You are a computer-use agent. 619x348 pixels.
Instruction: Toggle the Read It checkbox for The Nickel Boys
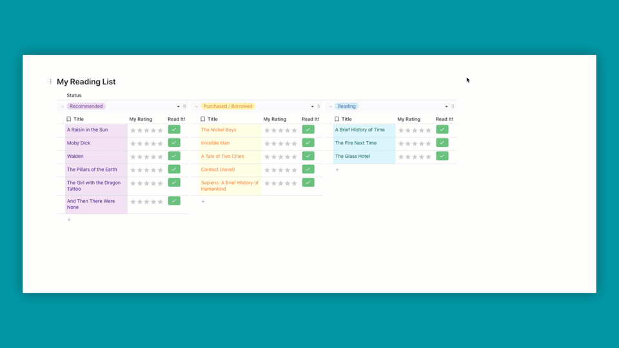(x=308, y=130)
